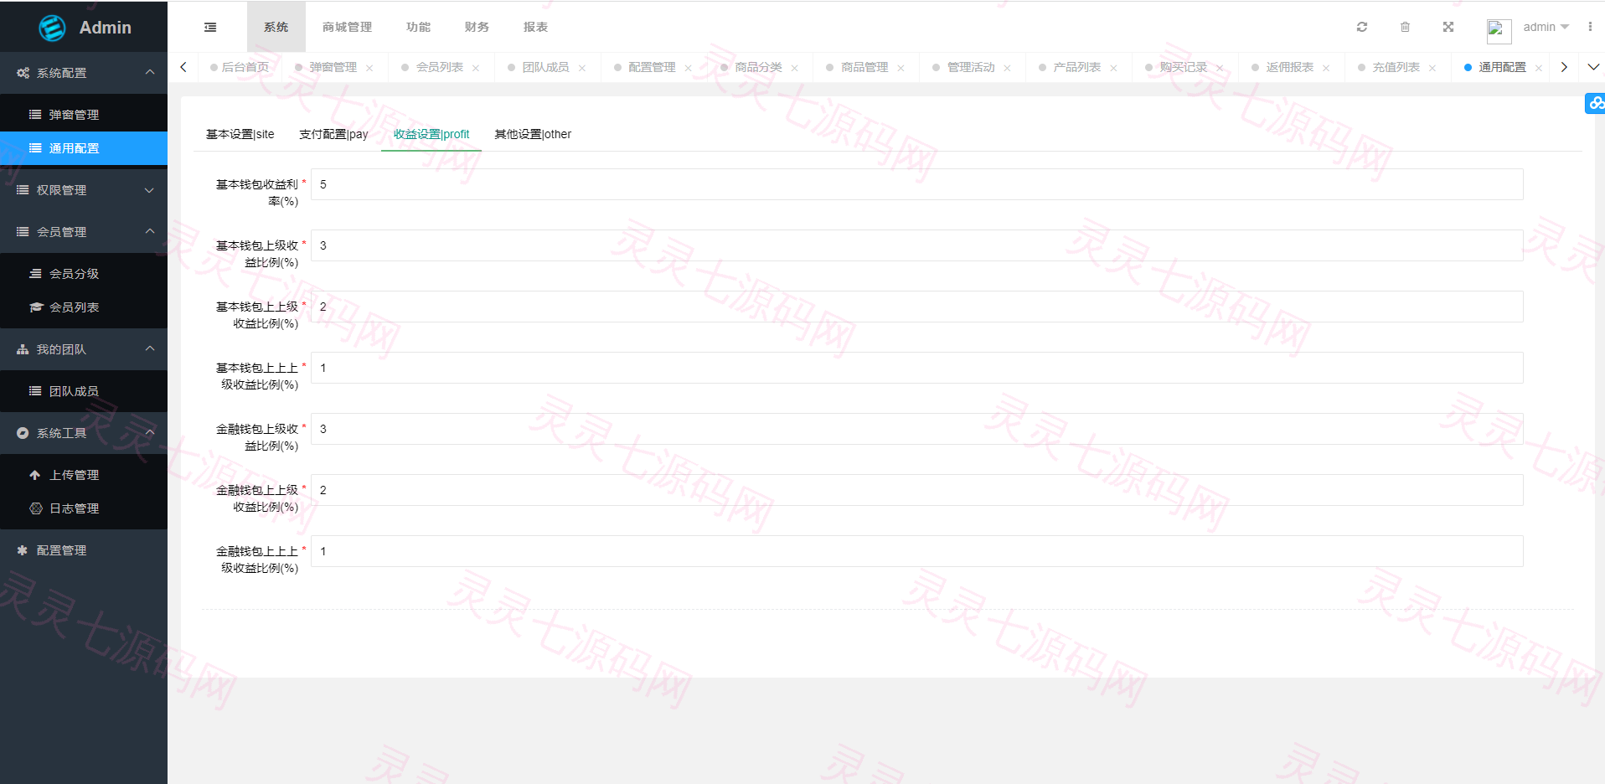The height and width of the screenshot is (784, 1605).
Task: Collapse the 系统配置 sidebar group
Action: coord(84,73)
